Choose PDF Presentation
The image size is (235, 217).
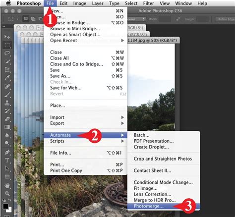pyautogui.click(x=164, y=141)
